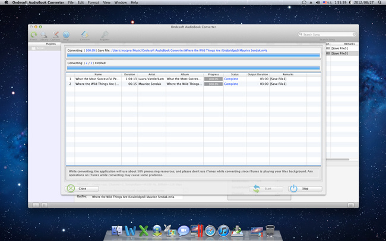Open Trash from the Dock
Viewport: 386px width, 241px height.
[270, 231]
